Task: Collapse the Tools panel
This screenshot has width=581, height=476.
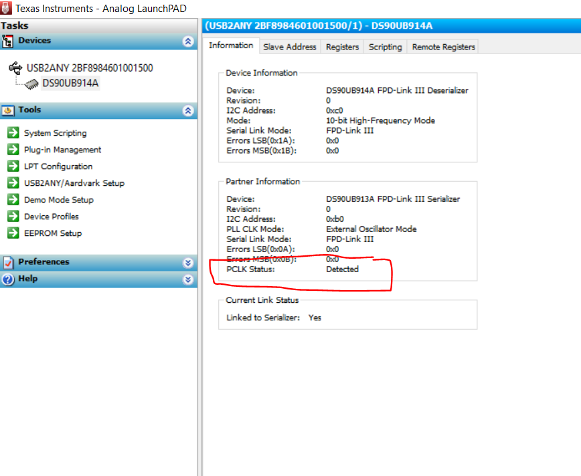Action: click(x=188, y=110)
